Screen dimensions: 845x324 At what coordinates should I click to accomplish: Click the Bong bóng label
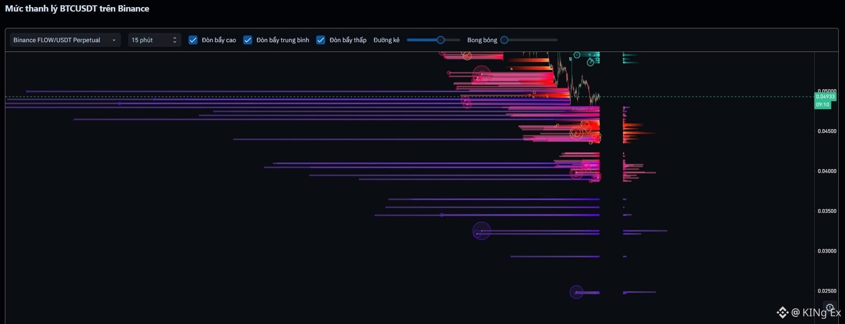coord(482,40)
